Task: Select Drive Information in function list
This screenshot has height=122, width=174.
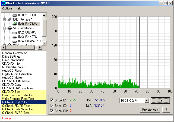Action: (13, 60)
